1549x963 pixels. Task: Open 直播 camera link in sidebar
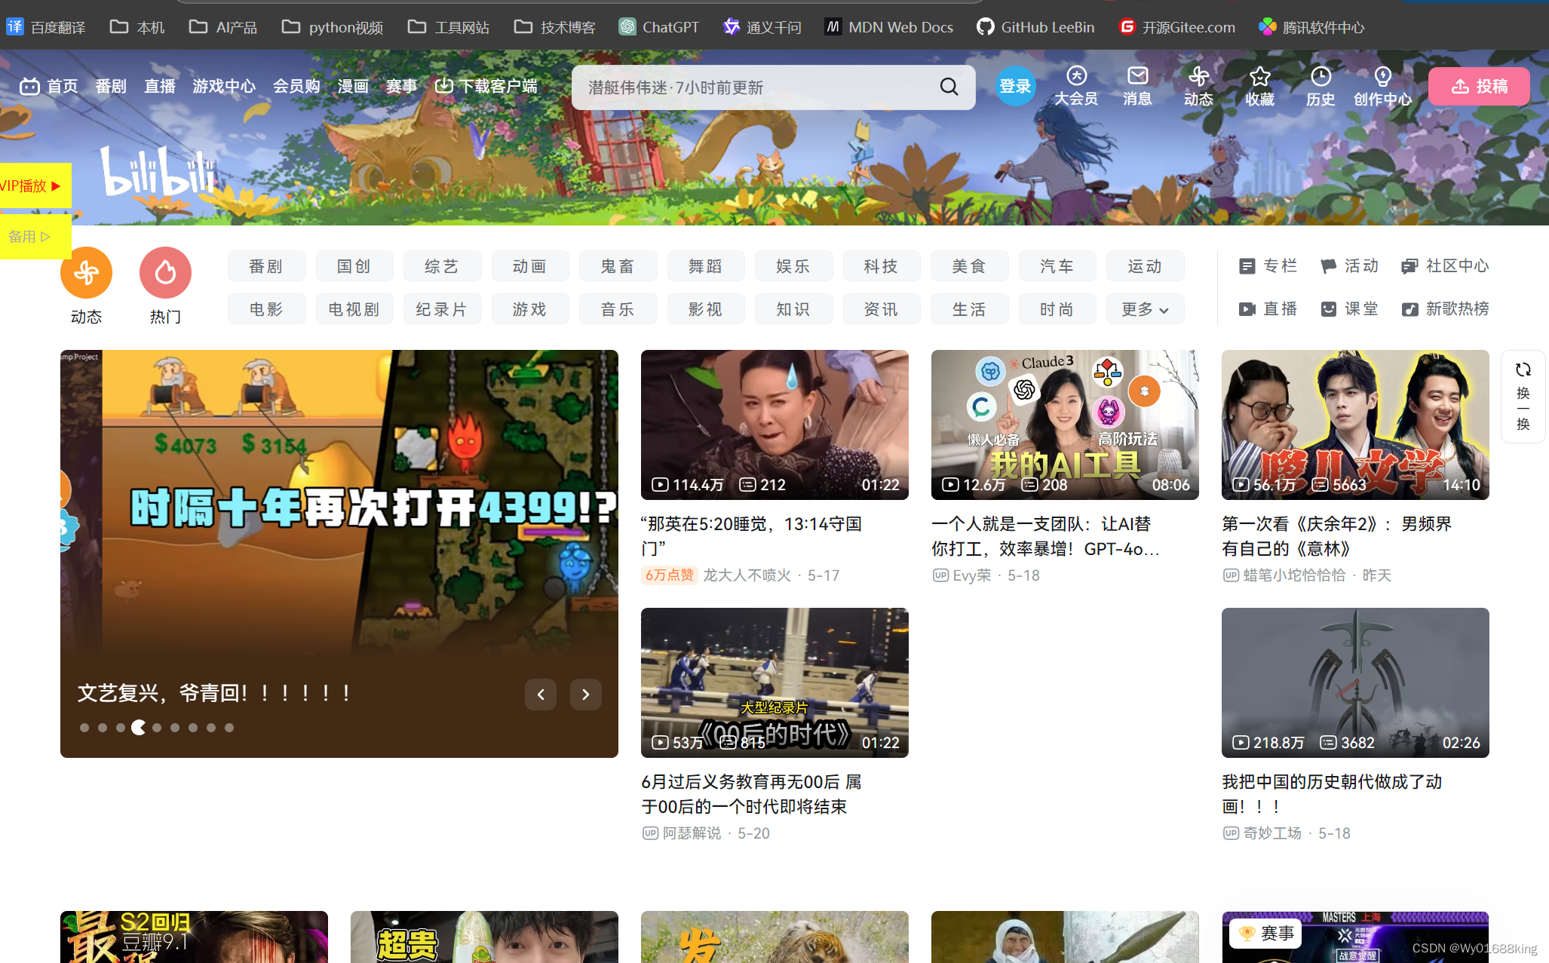coord(1268,308)
